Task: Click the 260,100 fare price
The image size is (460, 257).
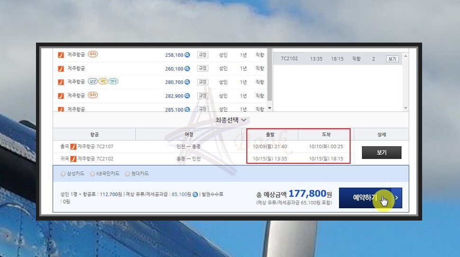Action: point(174,69)
